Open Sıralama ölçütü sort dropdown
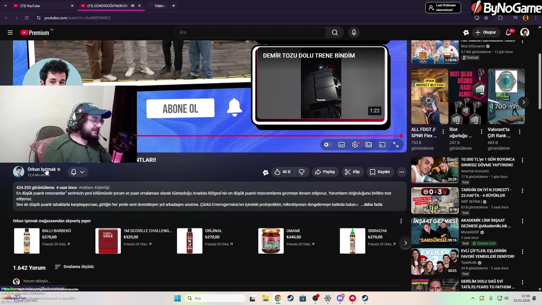This screenshot has width=542, height=305. click(x=75, y=267)
